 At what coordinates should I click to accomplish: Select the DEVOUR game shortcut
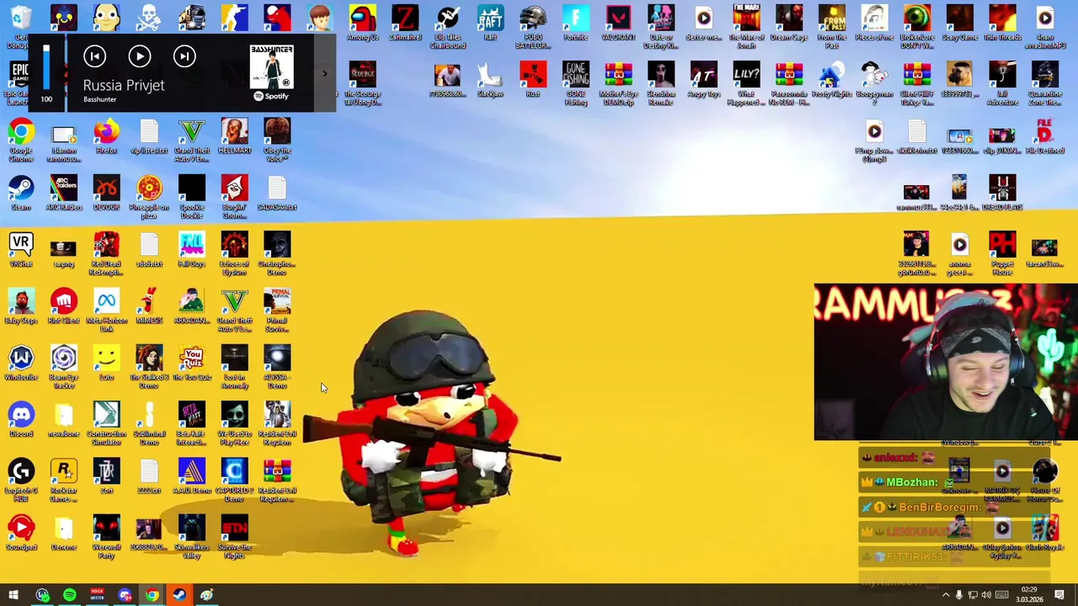point(106,194)
